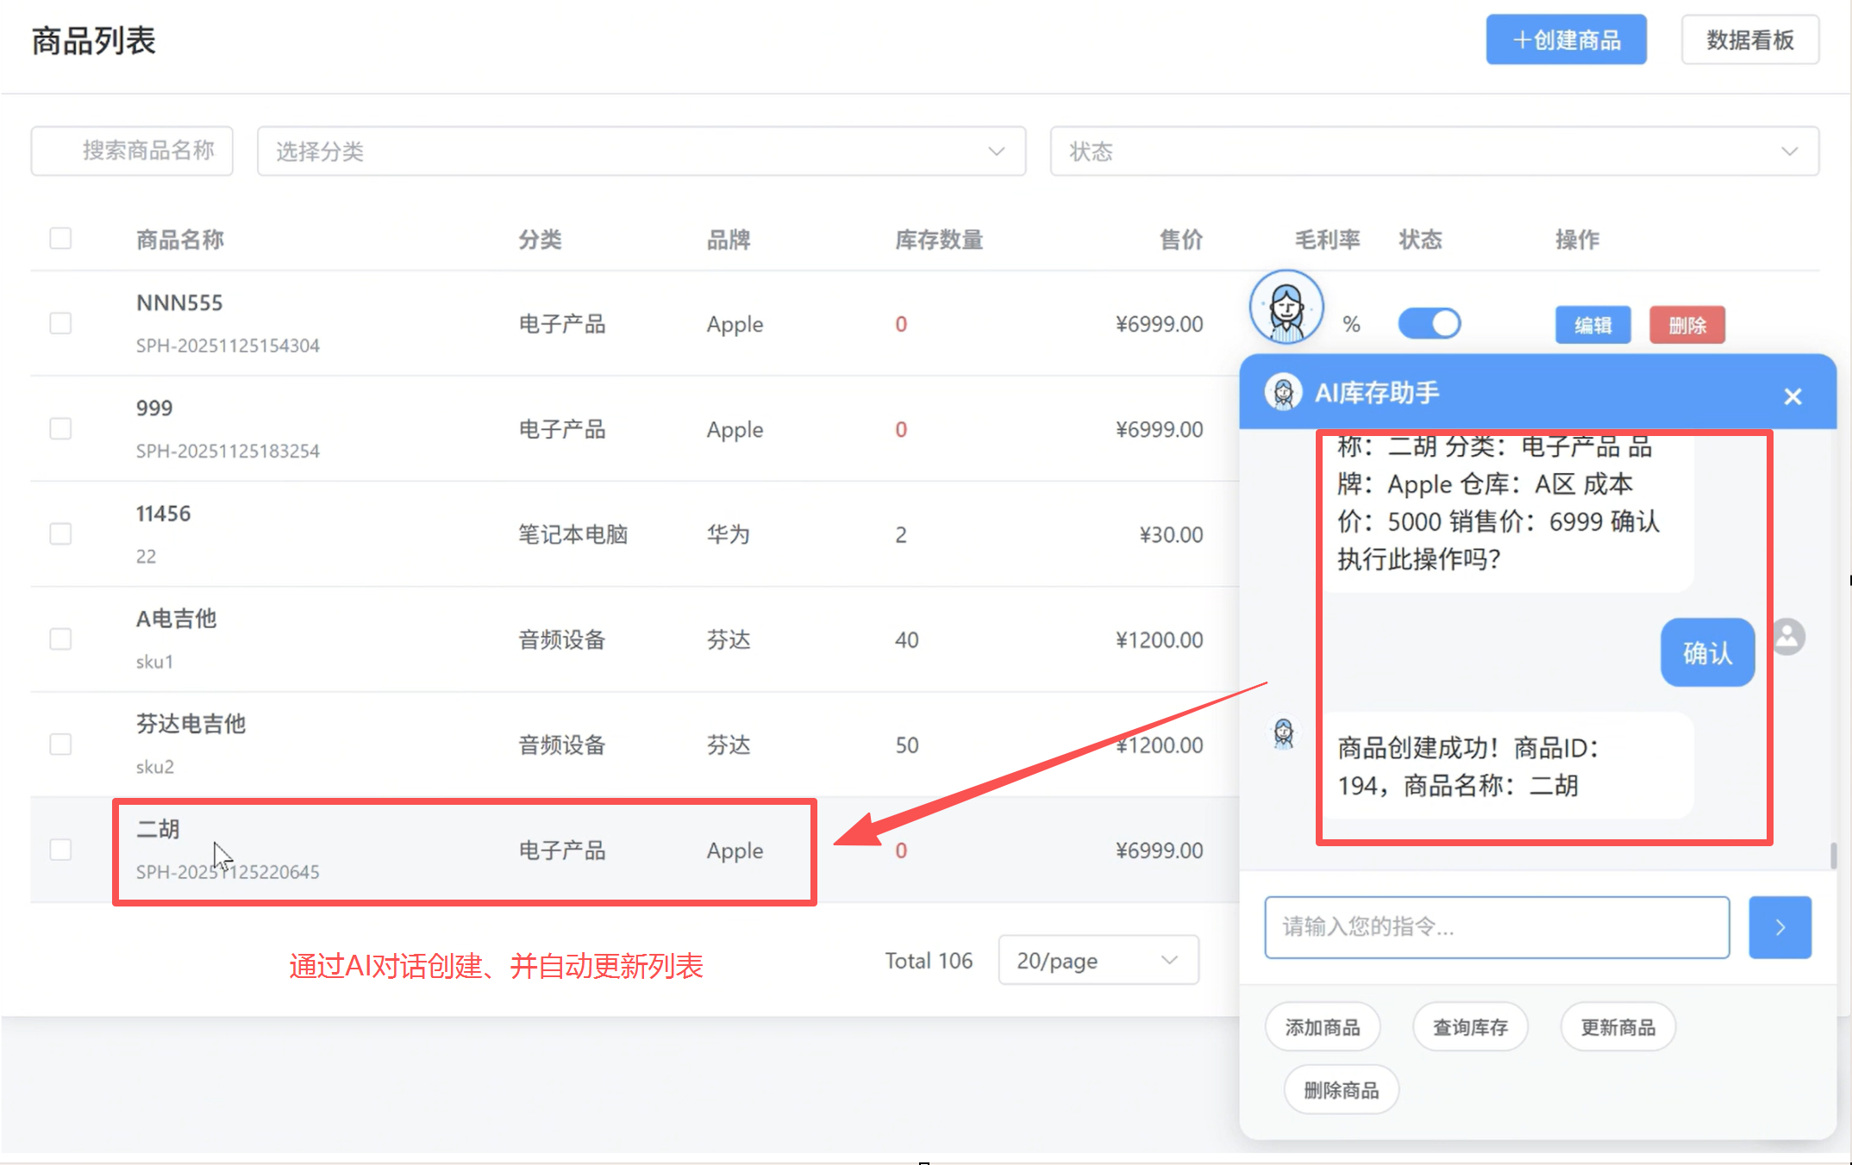Toggle the status switch on the NNN555 row

1429,323
